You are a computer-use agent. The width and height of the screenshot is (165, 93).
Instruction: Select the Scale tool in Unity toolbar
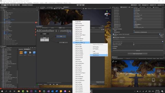pos(10,5)
